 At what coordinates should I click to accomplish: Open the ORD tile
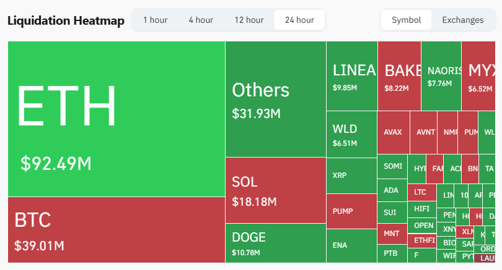tap(485, 249)
